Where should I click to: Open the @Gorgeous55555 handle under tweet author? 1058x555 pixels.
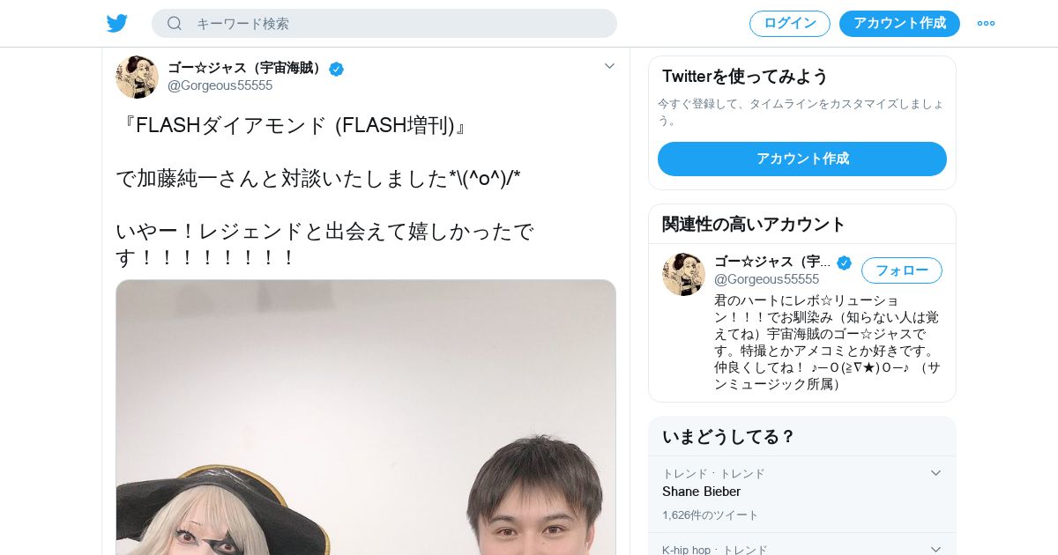[x=220, y=85]
